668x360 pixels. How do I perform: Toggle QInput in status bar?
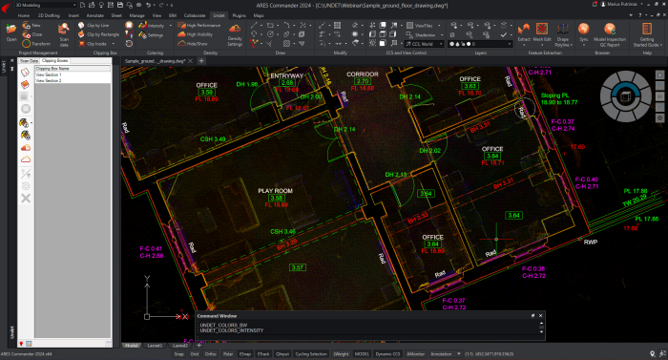282,354
